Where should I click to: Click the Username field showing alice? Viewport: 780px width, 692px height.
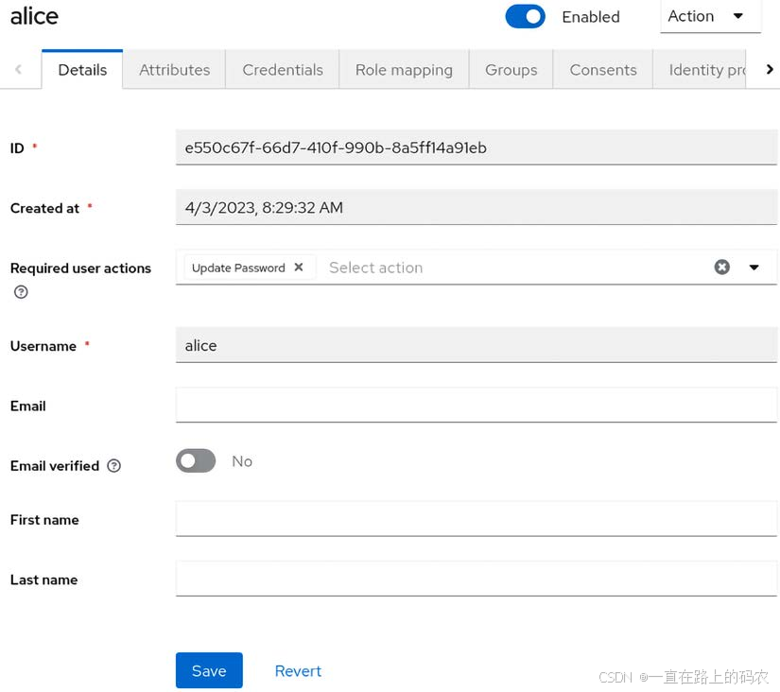[x=477, y=345]
